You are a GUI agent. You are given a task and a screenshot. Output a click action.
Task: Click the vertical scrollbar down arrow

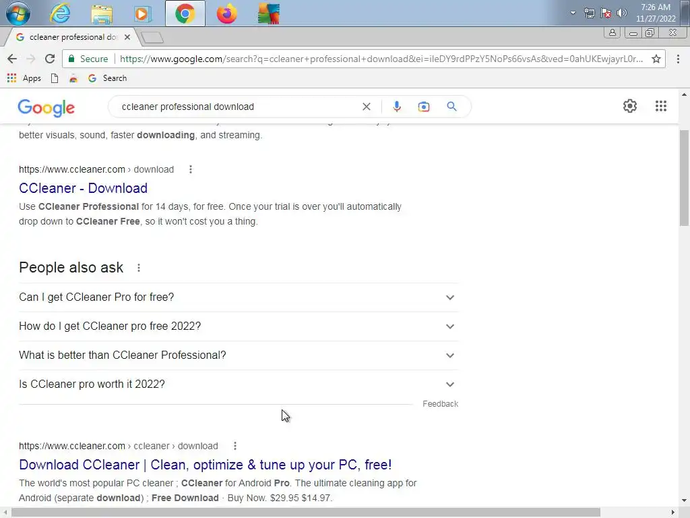click(x=684, y=500)
